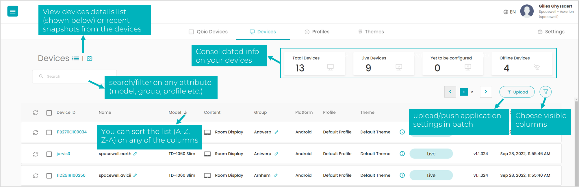The width and height of the screenshot is (579, 187).
Task: Edit the name spacewell.avicii
Action: coord(135,175)
